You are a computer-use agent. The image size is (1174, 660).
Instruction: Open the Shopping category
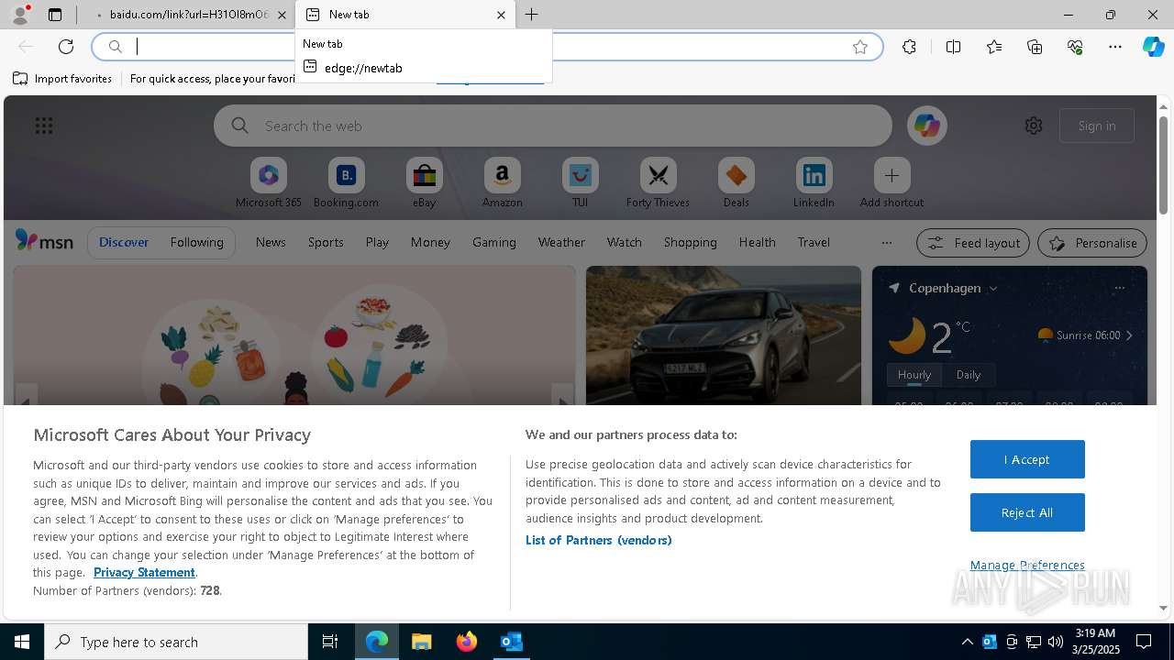pyautogui.click(x=691, y=242)
